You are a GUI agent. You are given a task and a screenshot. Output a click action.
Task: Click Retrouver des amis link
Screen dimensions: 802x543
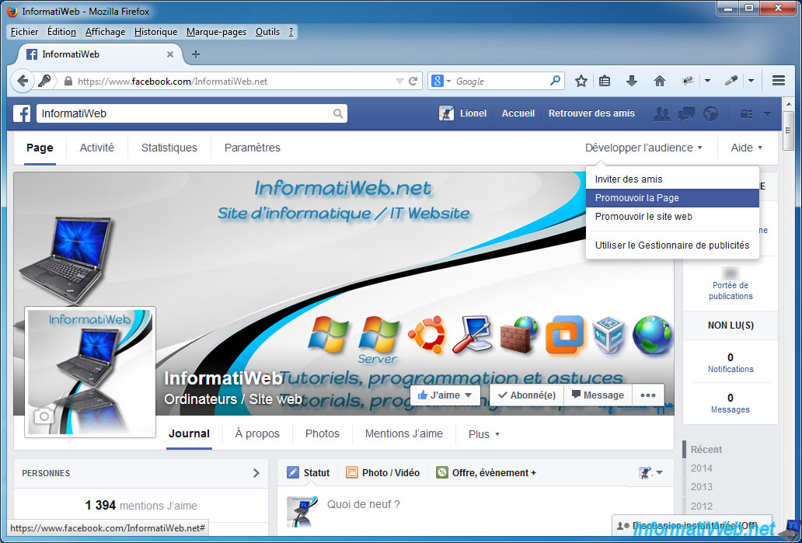[x=591, y=113]
